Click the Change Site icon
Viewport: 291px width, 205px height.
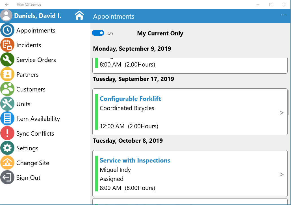7,163
